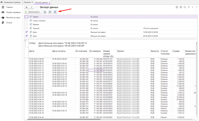Open the Главное section menu icon
199x121 pixels.
3,7
